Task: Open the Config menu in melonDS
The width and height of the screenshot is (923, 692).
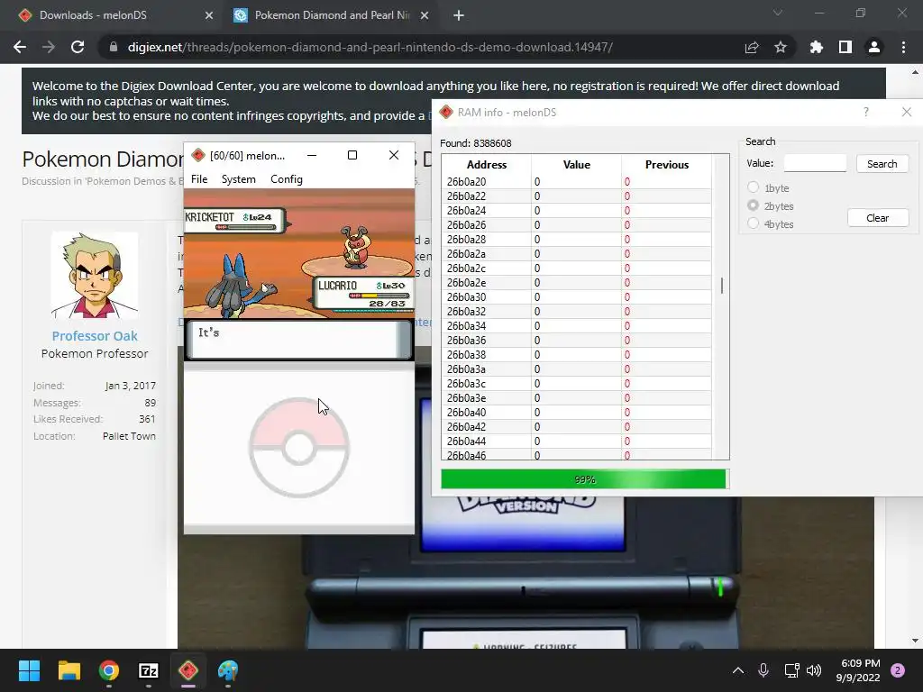Action: pos(286,179)
